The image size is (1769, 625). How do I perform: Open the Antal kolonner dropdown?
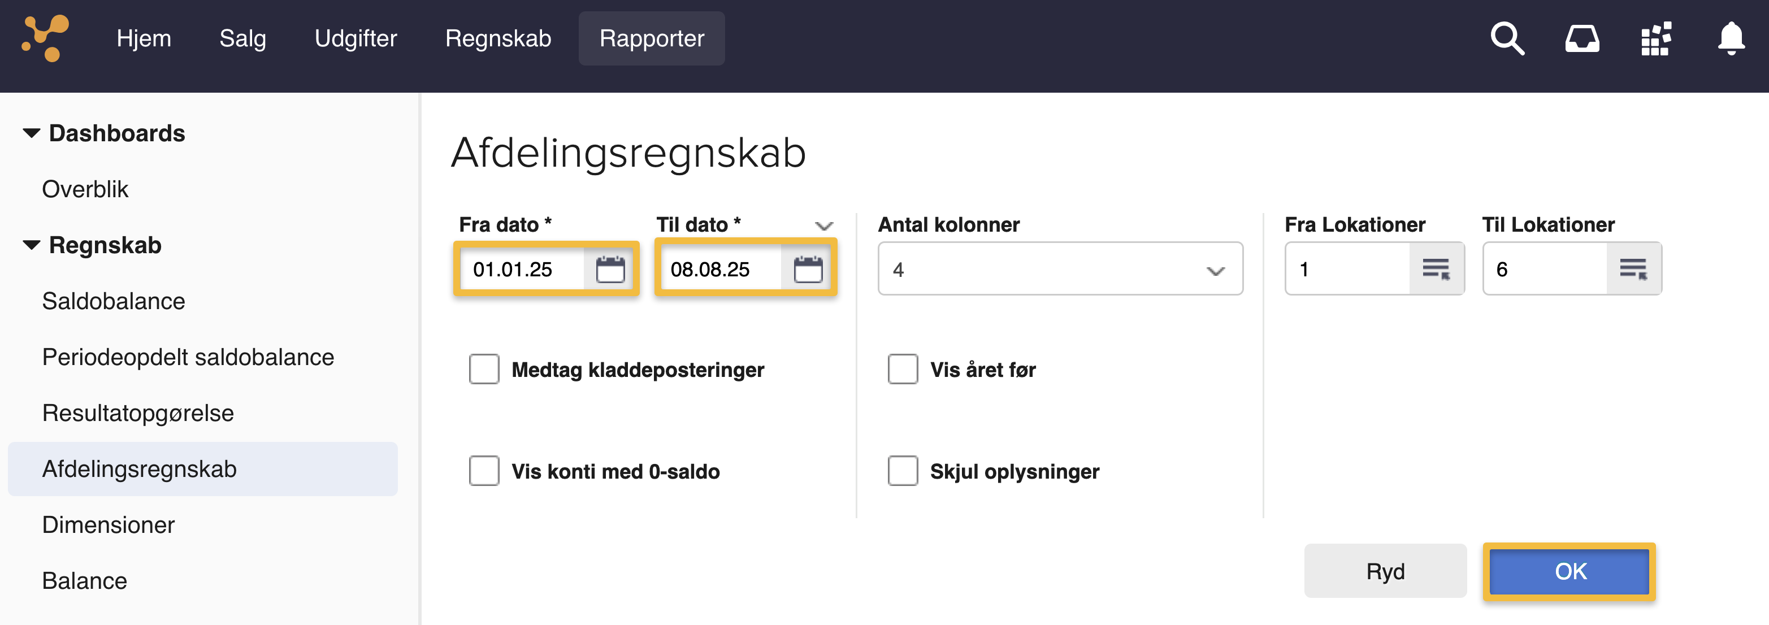coord(1216,269)
